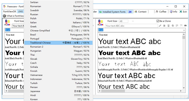Click the three dots beside Font Size
This screenshot has height=101, width=189.
point(133,21)
